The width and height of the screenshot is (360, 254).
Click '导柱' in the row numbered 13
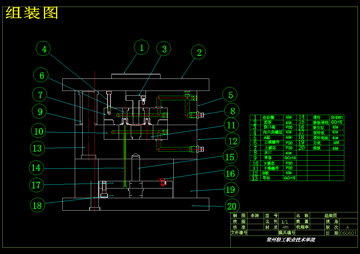coord(266,178)
